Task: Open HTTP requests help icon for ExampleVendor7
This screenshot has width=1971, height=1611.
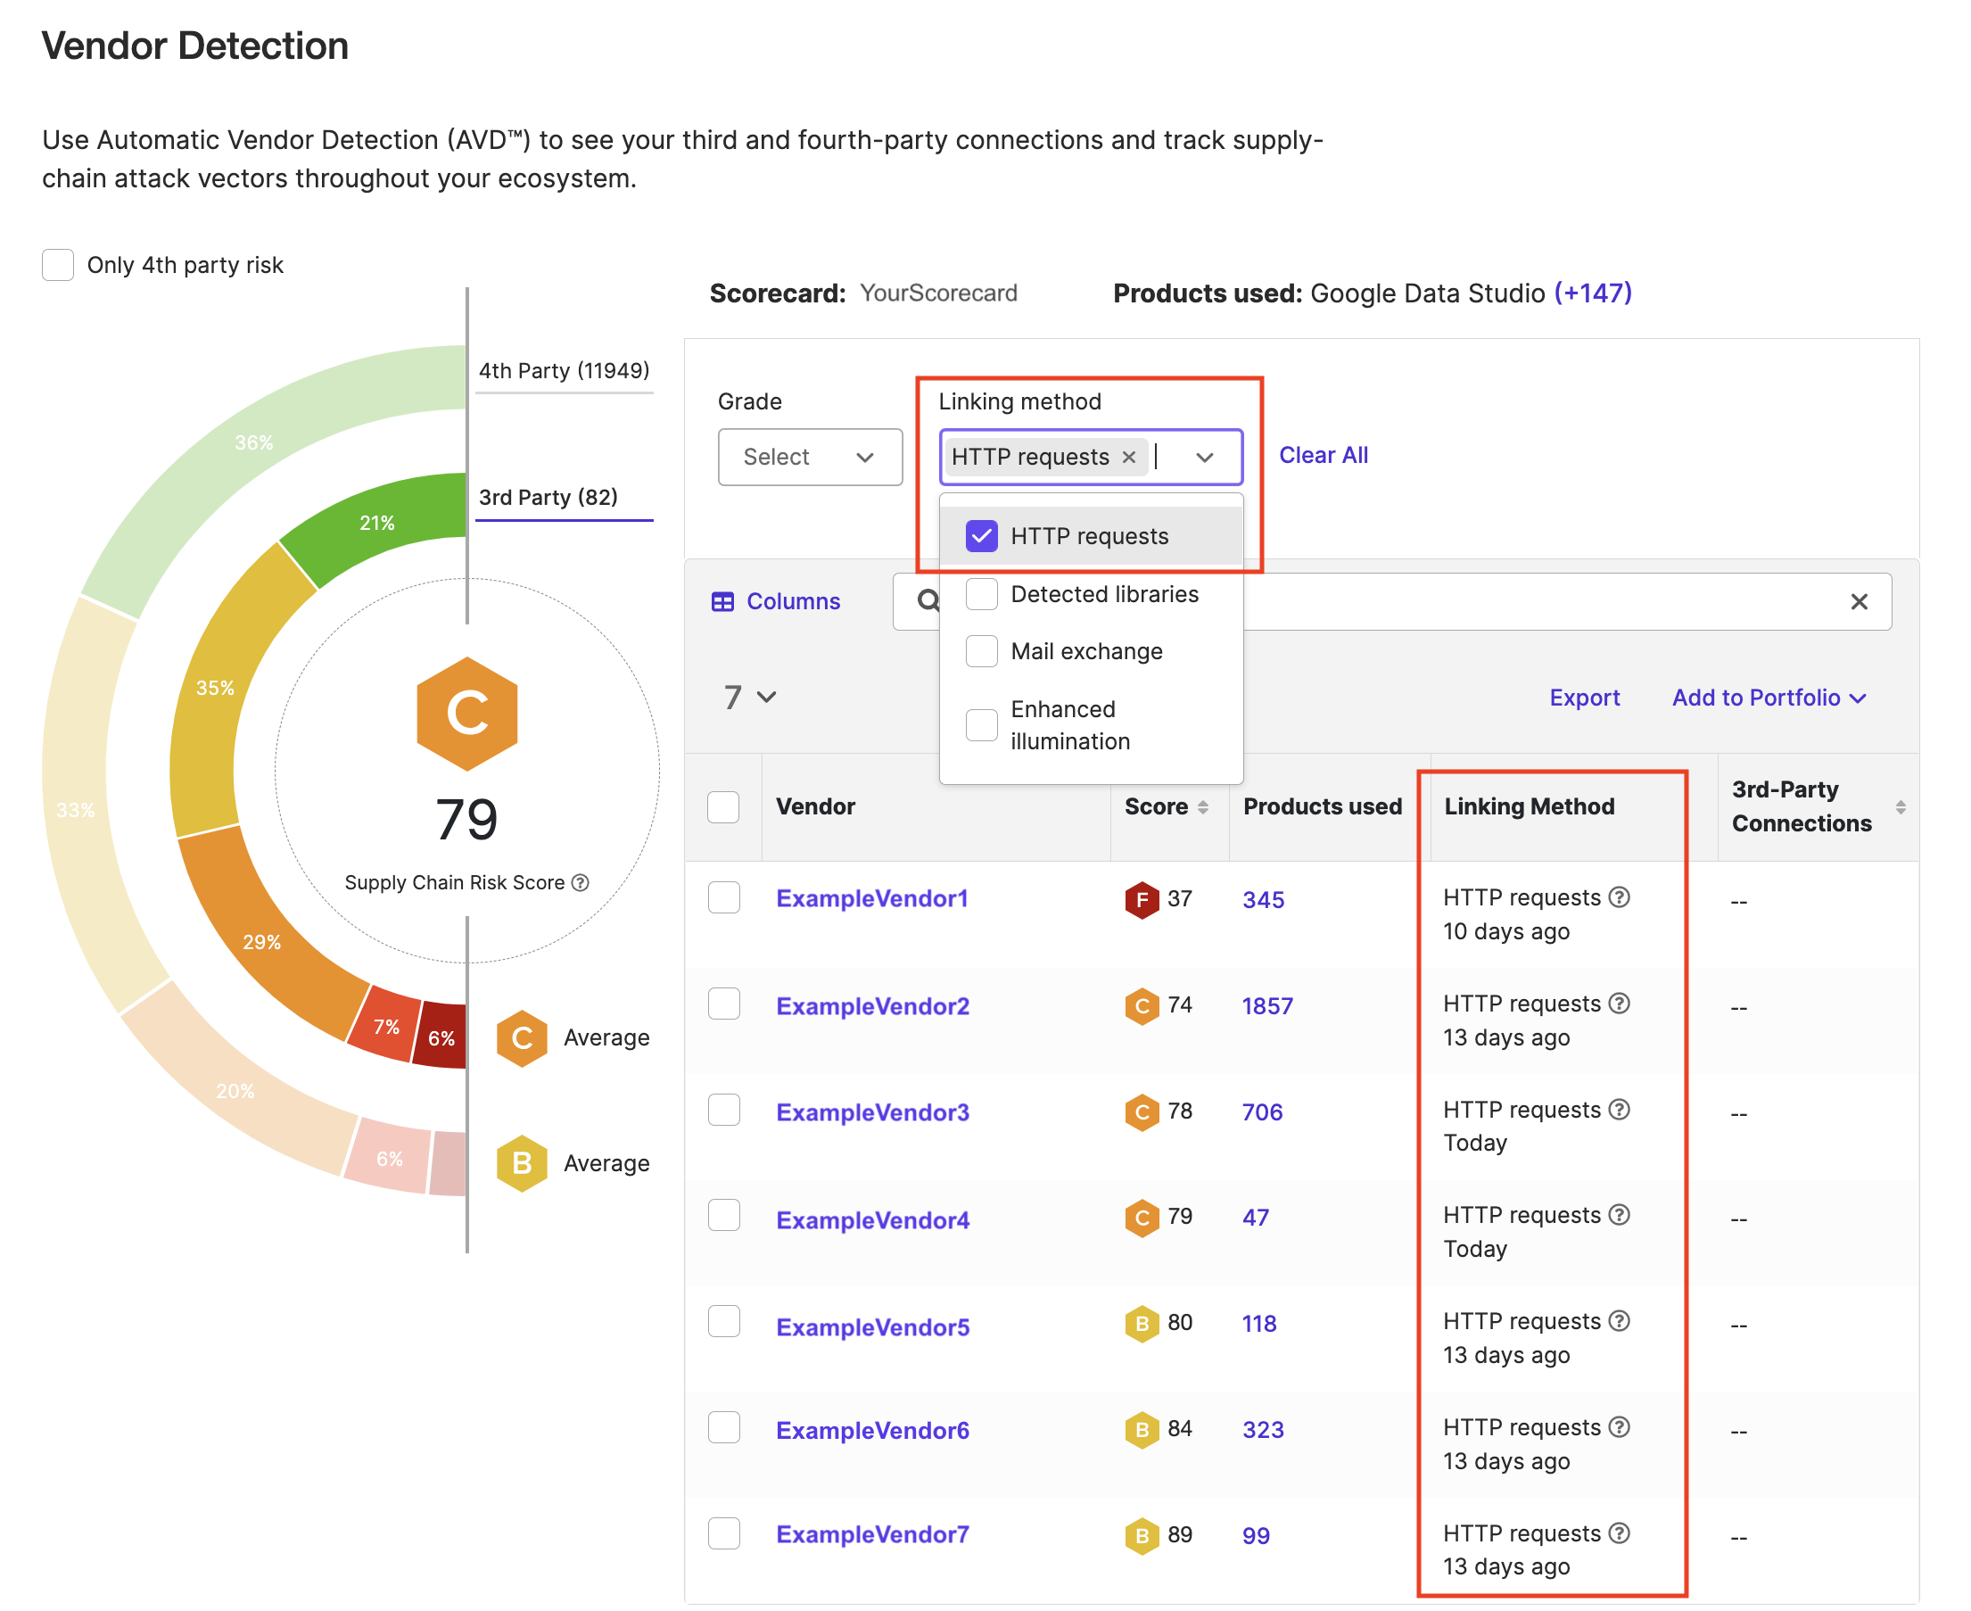Action: pyautogui.click(x=1619, y=1533)
